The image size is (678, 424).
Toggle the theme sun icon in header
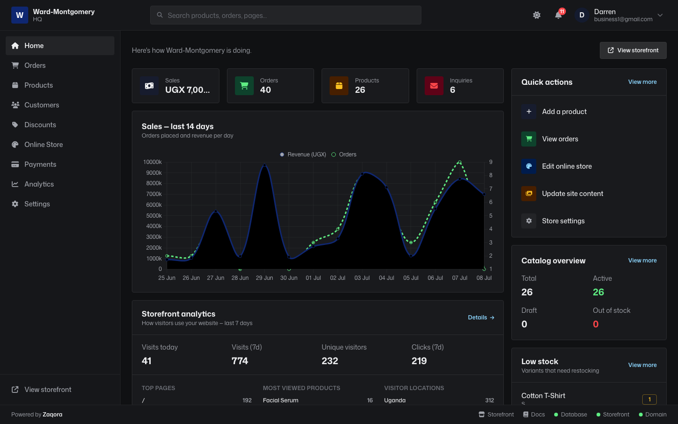tap(537, 15)
